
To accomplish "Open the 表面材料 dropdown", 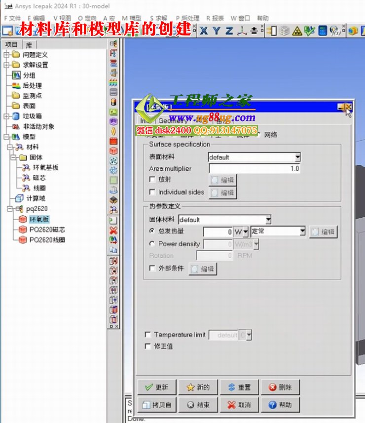I will pyautogui.click(x=297, y=157).
